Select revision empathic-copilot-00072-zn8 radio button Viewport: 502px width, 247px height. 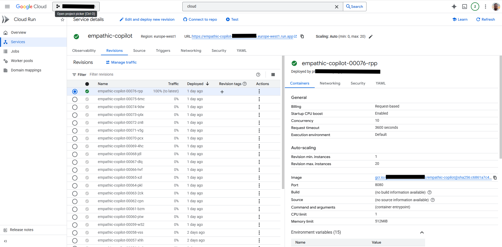point(75,123)
